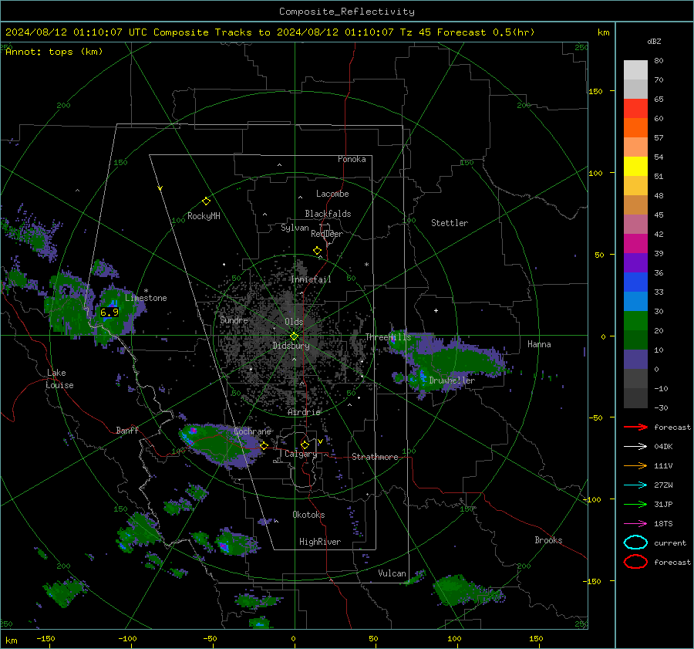The height and width of the screenshot is (649, 694).
Task: Click the yellow diamond marker above RedDeer
Action: [317, 251]
